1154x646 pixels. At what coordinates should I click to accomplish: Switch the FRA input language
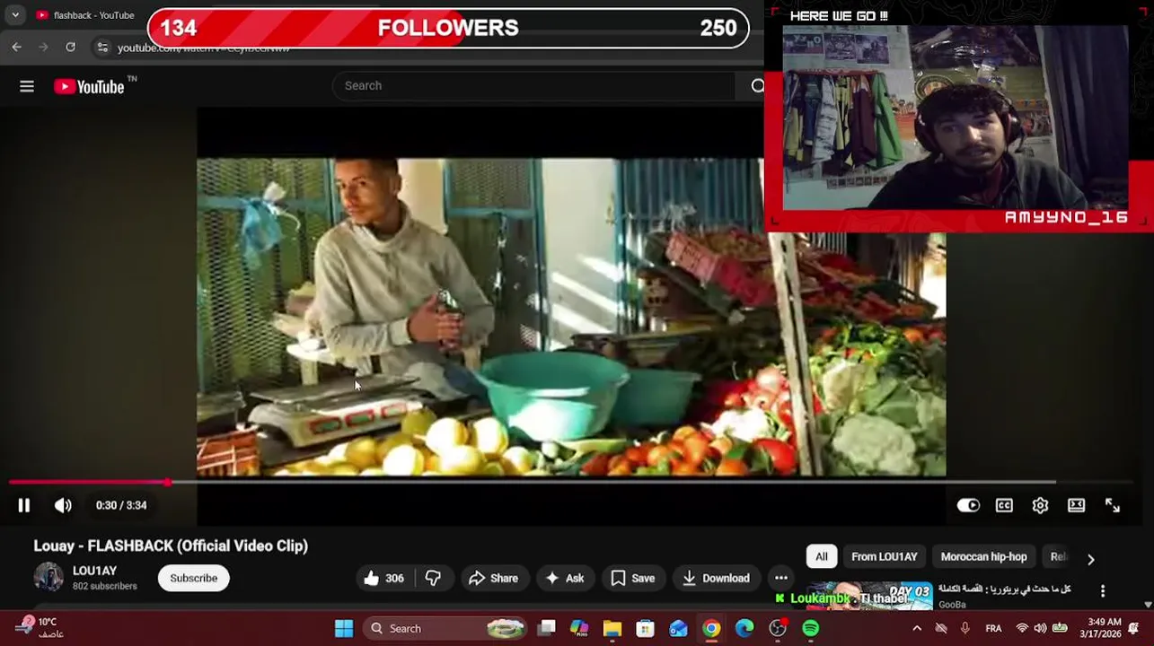[x=993, y=629]
